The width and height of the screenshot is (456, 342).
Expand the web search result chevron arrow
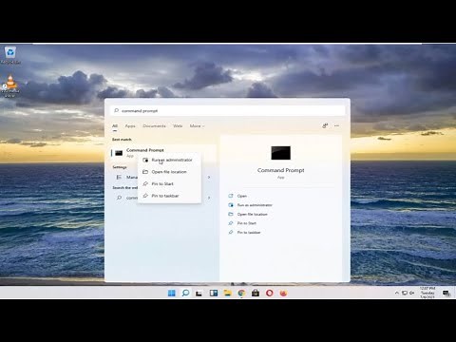click(209, 198)
